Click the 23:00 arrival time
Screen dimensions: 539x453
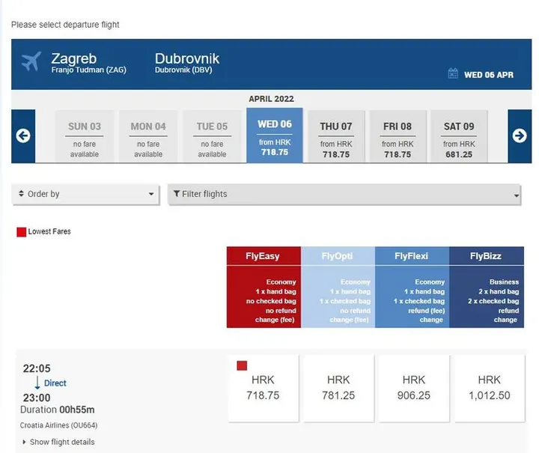(37, 398)
